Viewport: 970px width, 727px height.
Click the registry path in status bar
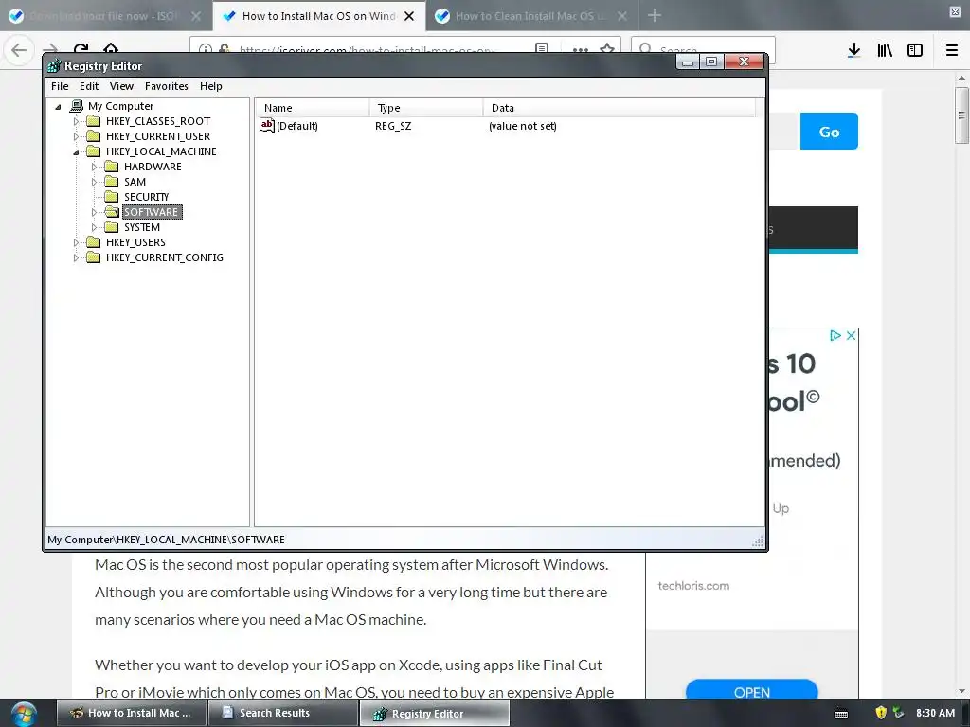pyautogui.click(x=166, y=540)
